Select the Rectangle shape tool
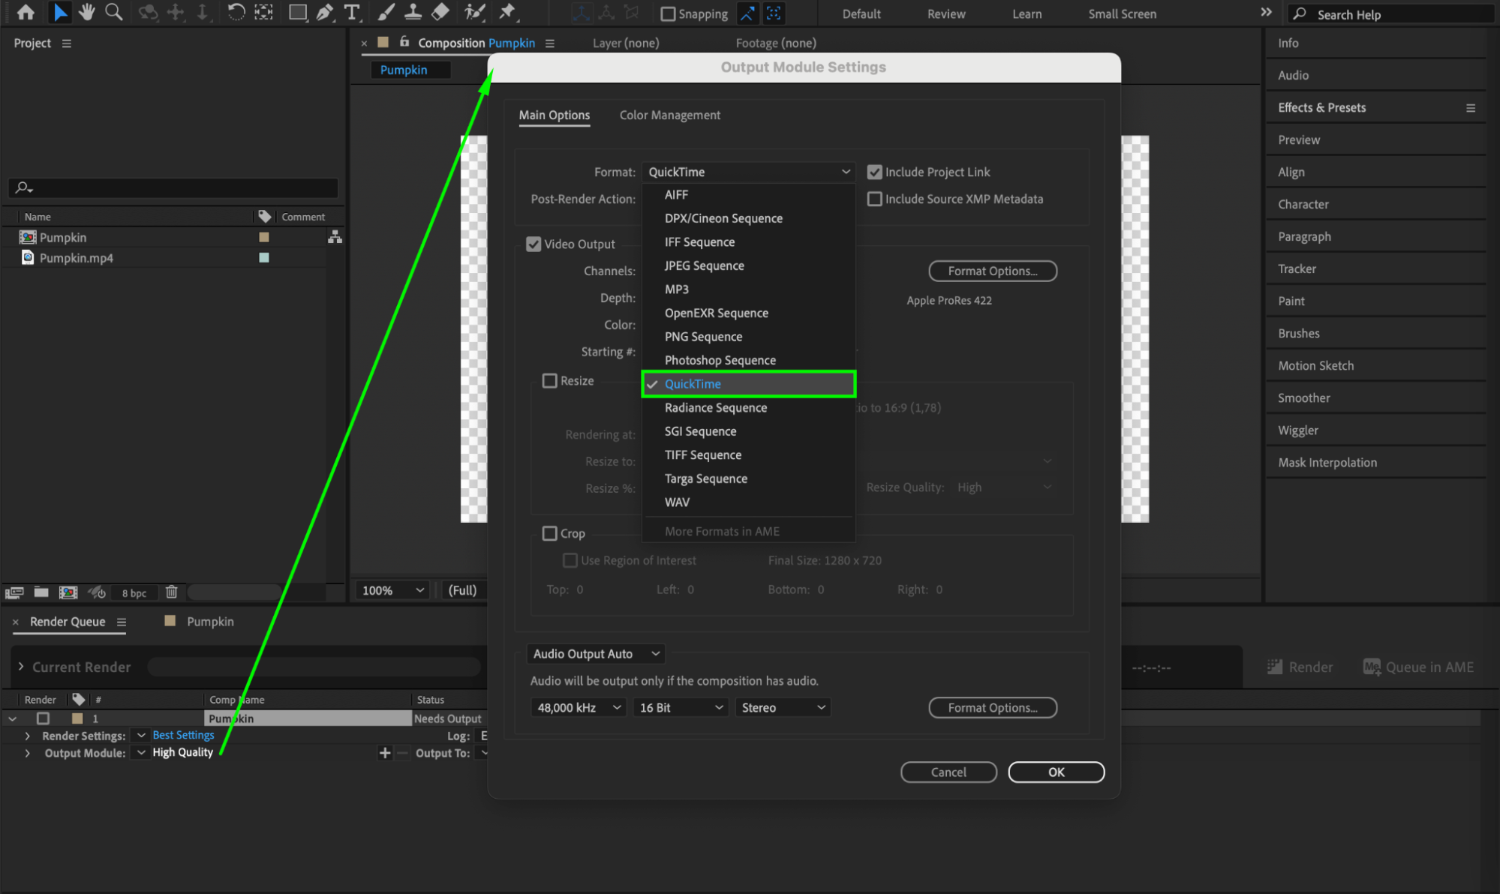This screenshot has height=894, width=1500. [x=298, y=12]
